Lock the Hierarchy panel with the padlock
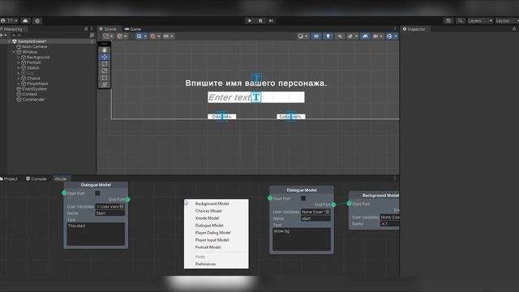This screenshot has height=292, width=519. (x=86, y=29)
